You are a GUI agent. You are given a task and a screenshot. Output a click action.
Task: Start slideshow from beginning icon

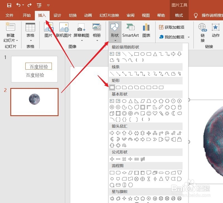tap(39, 5)
